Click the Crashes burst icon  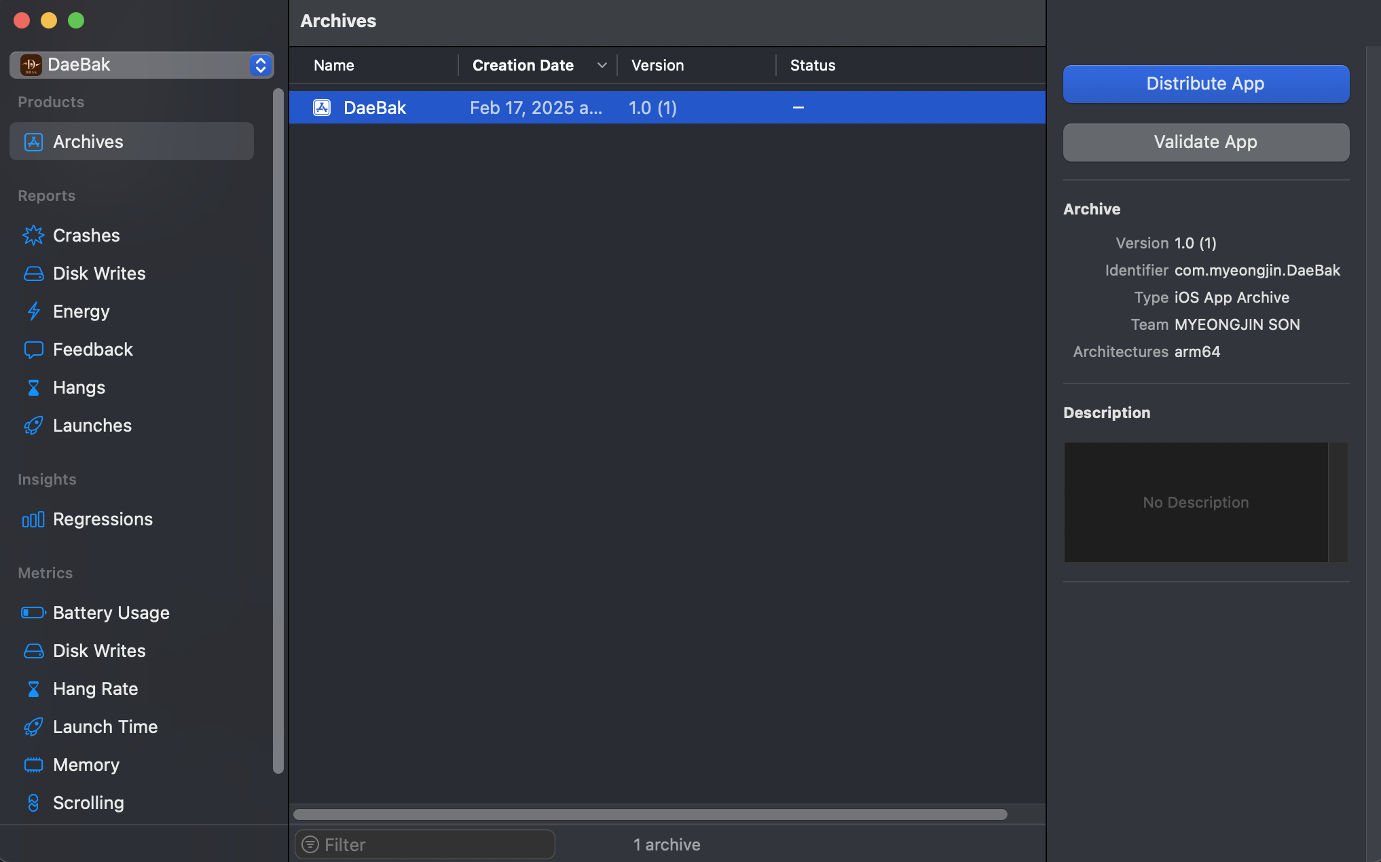33,236
